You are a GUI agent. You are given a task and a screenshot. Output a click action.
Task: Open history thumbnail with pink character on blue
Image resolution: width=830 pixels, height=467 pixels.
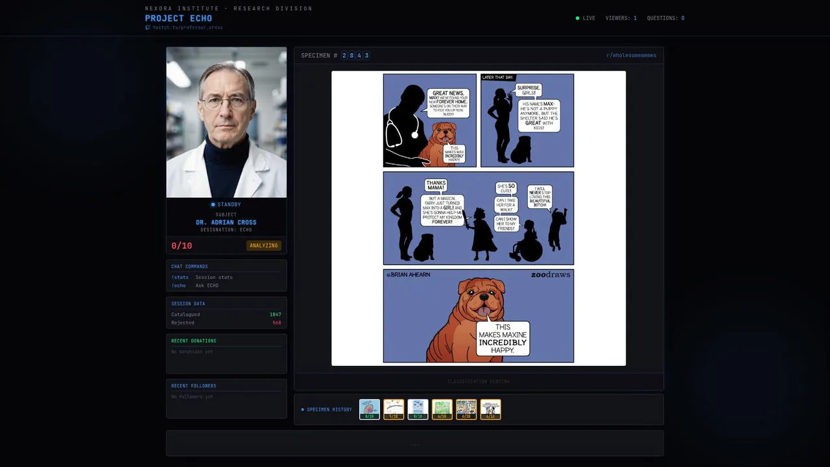[370, 409]
